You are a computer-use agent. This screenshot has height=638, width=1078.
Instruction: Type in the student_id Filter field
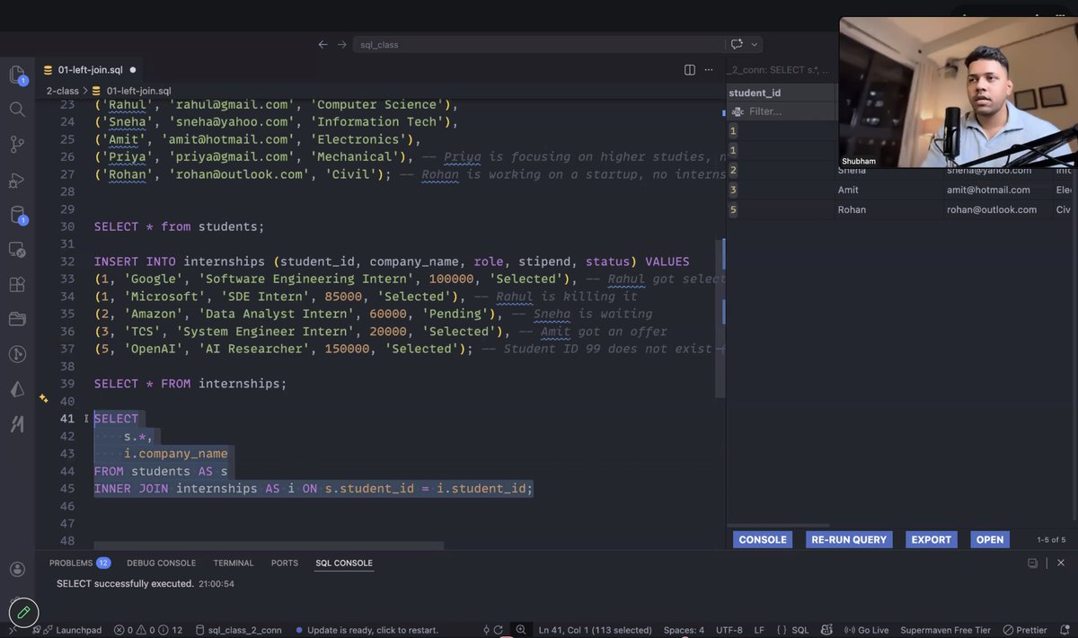click(x=781, y=111)
